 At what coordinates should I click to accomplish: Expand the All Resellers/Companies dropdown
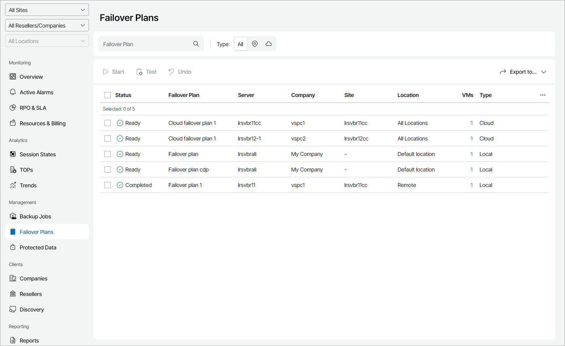pyautogui.click(x=47, y=26)
